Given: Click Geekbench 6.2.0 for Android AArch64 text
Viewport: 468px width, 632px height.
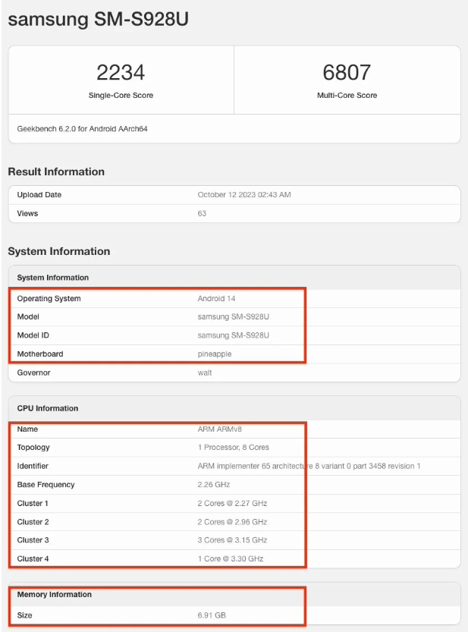Looking at the screenshot, I should click(82, 129).
